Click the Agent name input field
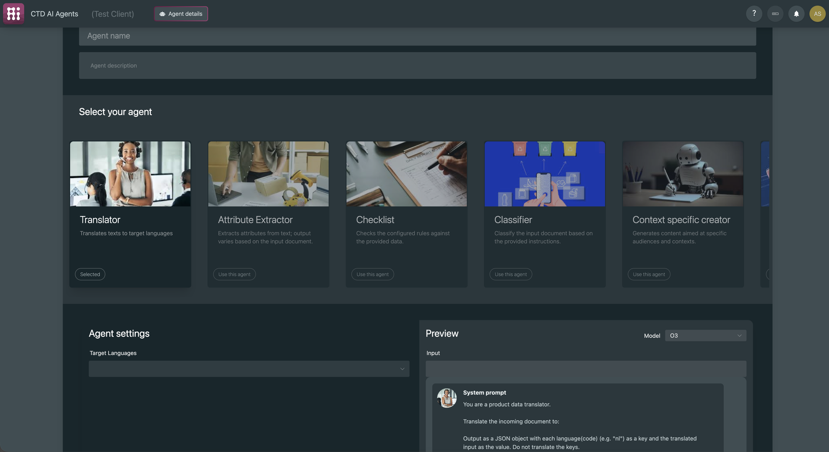 [417, 36]
